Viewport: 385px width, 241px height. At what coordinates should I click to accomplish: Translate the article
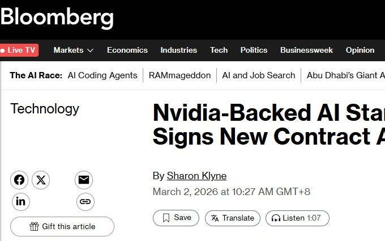click(x=232, y=218)
